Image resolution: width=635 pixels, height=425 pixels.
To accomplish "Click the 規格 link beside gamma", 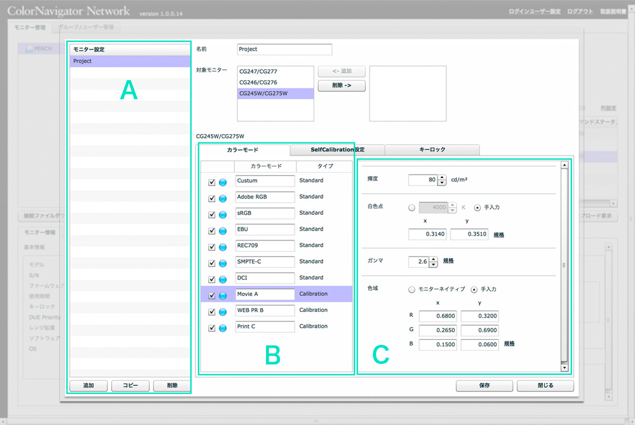I will click(448, 261).
